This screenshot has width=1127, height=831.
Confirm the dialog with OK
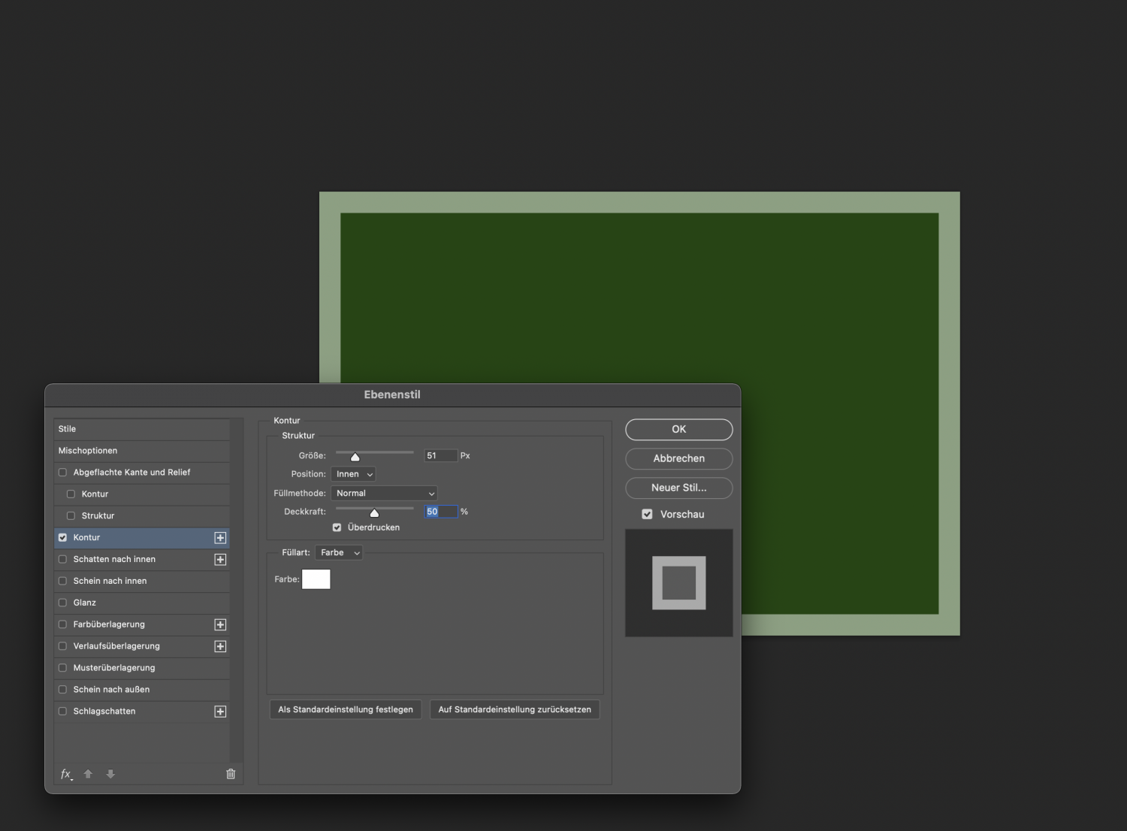click(678, 429)
